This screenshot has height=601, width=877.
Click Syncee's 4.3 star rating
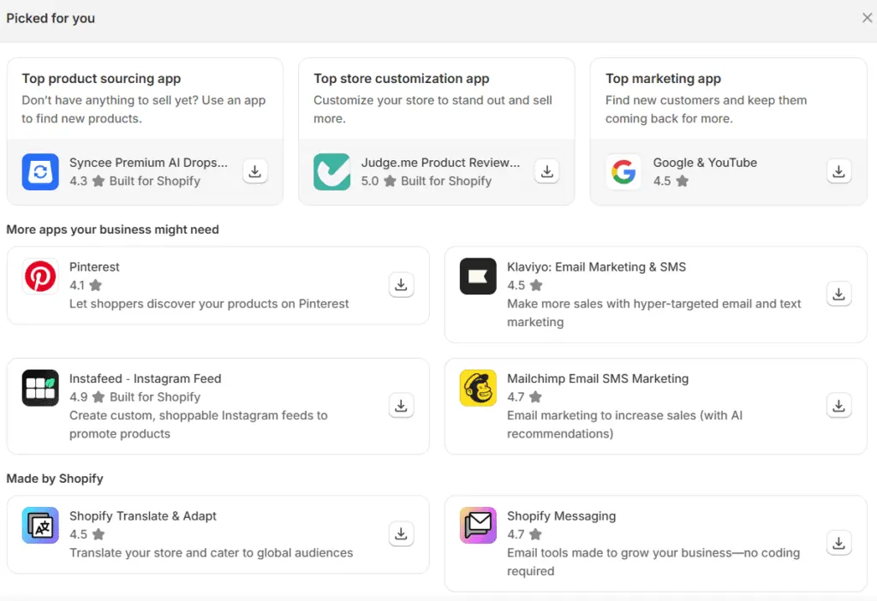[87, 181]
